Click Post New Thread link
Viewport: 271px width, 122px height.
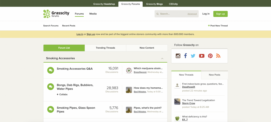pos(218,26)
